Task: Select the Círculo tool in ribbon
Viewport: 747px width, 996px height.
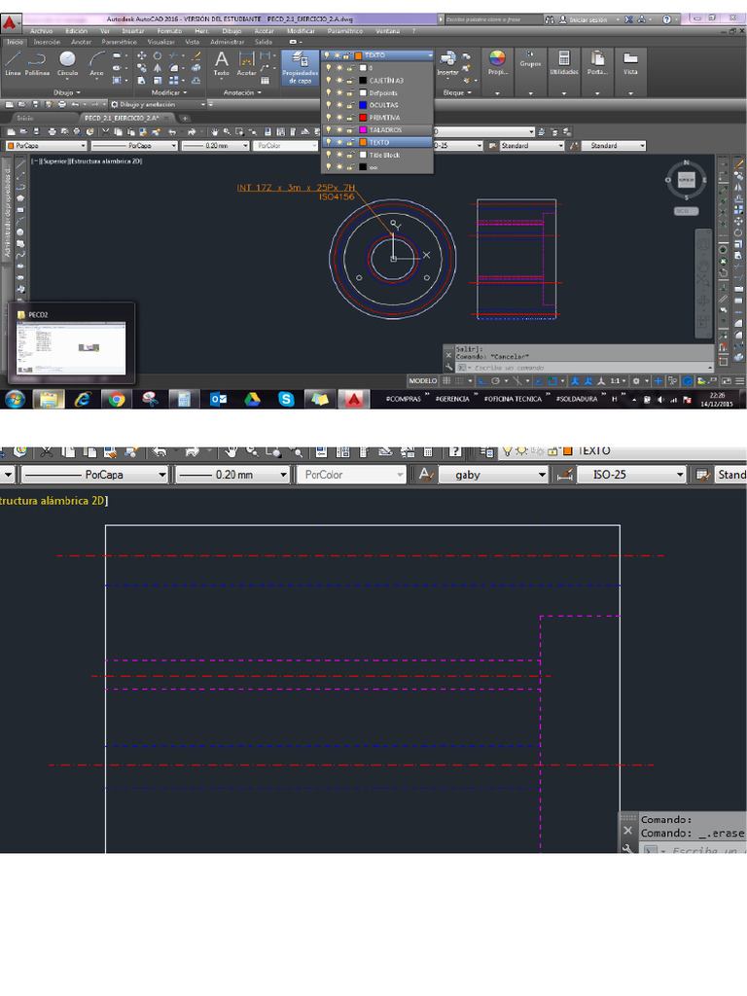Action: pos(67,62)
